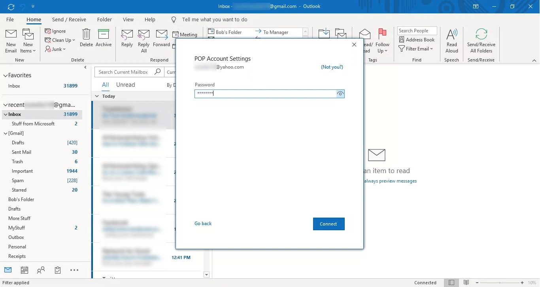
Task: Open the Customize Quick Access Toolbar dropdown
Action: [33, 7]
